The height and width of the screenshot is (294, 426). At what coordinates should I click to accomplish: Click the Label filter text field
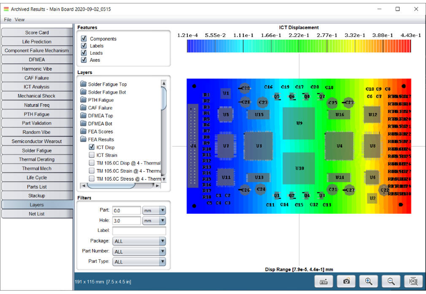click(x=139, y=231)
